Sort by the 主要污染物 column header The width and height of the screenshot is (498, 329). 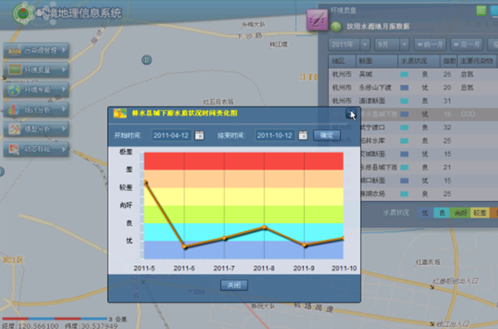coord(477,61)
